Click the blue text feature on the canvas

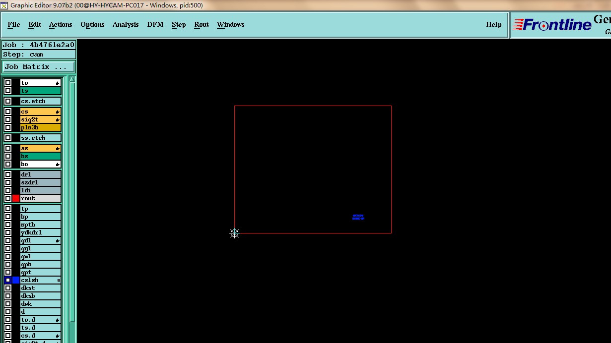click(x=358, y=217)
